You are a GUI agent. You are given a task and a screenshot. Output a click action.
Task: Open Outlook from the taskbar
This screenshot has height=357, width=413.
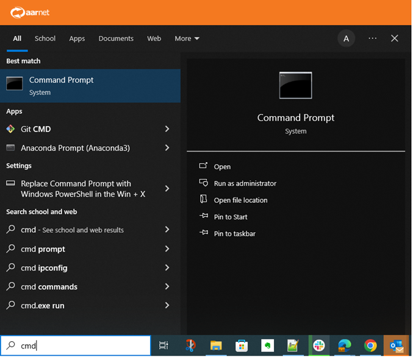(397, 345)
